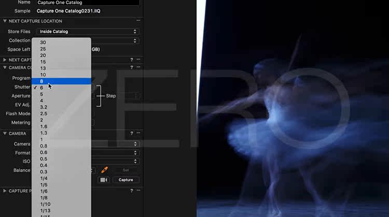Select shutter speed 30 in list

[61, 42]
